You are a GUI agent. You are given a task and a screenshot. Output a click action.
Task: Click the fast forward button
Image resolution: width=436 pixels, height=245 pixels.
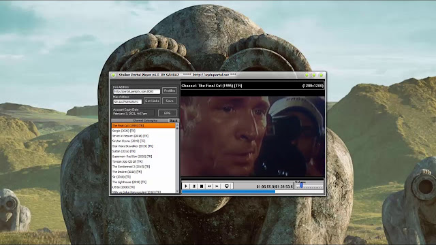(217, 186)
